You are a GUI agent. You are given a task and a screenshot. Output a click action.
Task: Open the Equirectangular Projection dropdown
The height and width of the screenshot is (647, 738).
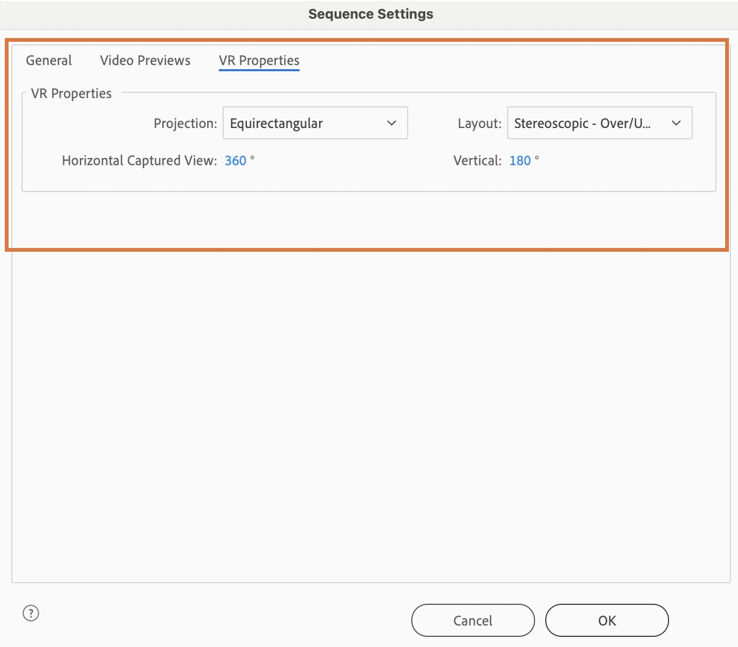click(x=315, y=123)
